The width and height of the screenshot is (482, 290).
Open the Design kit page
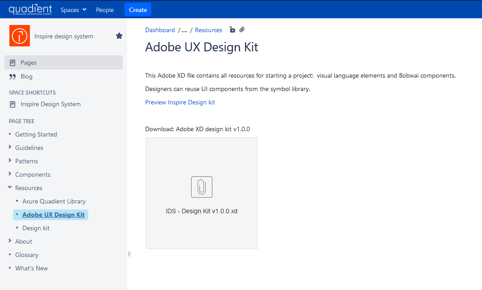click(36, 228)
